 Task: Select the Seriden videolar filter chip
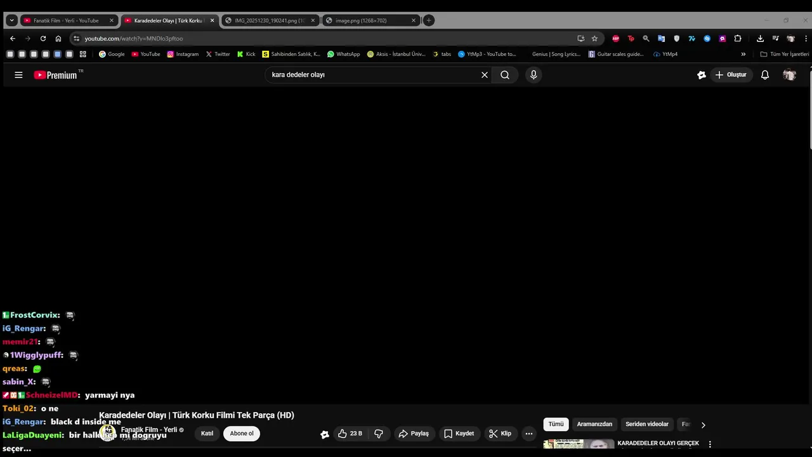point(647,424)
